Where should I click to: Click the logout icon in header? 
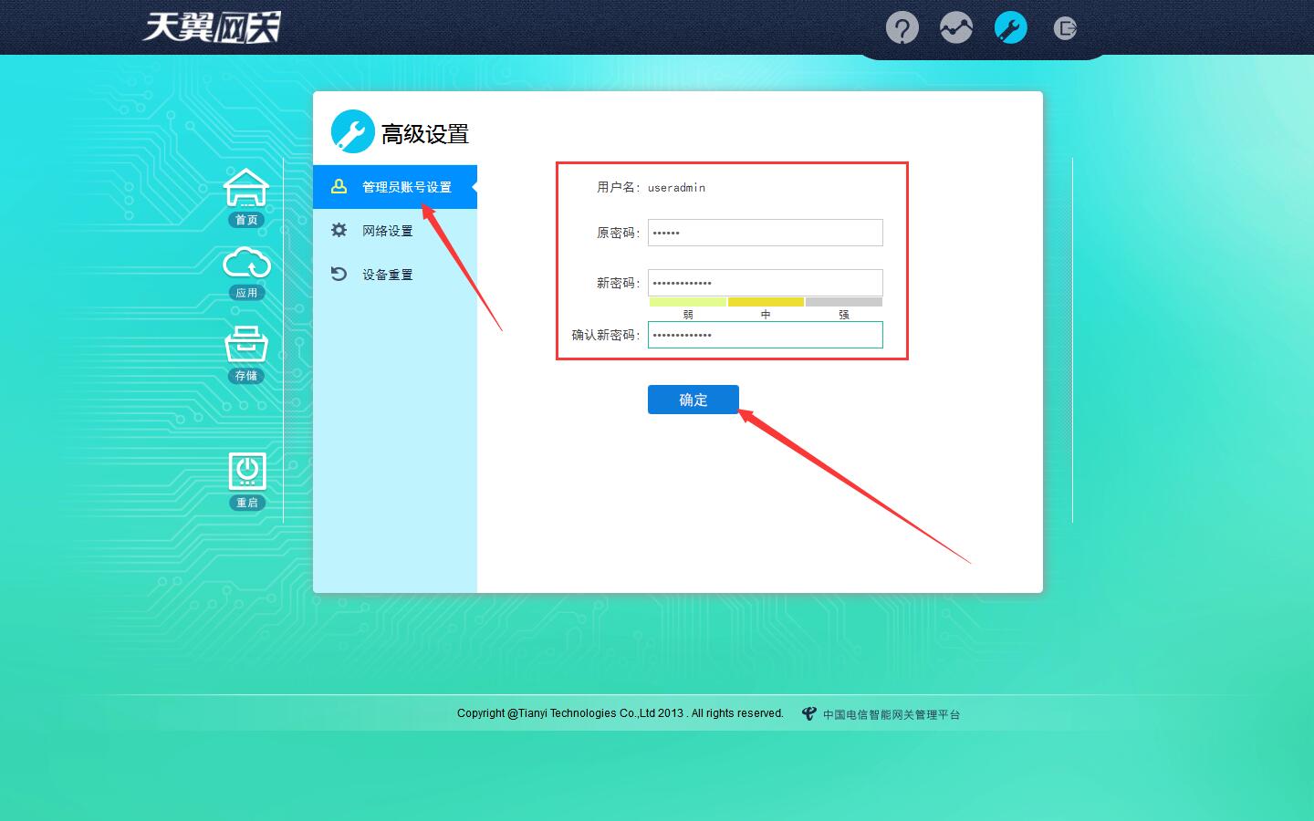tap(1065, 28)
